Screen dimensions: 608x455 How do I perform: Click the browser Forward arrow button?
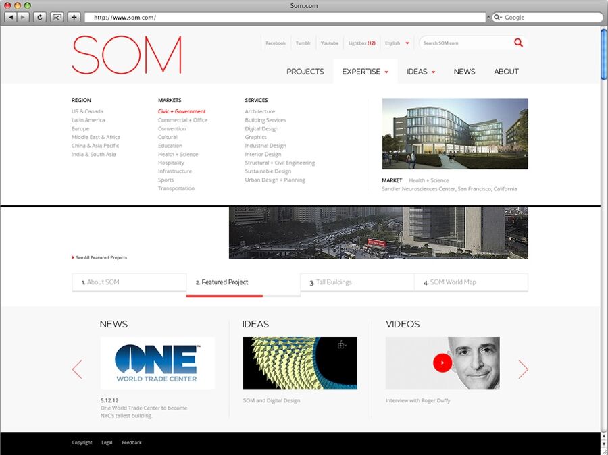23,17
